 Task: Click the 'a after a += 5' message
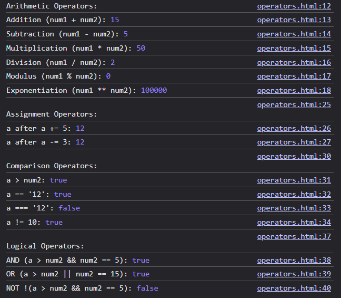[x=45, y=128]
